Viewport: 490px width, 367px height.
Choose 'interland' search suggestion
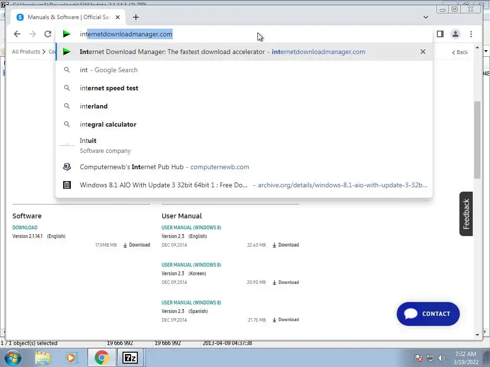pyautogui.click(x=244, y=106)
